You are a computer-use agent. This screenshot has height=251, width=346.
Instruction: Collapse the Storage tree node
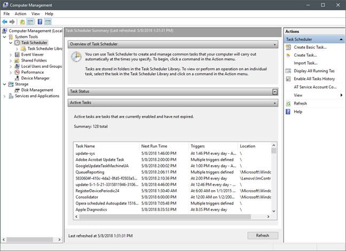(x=4, y=84)
